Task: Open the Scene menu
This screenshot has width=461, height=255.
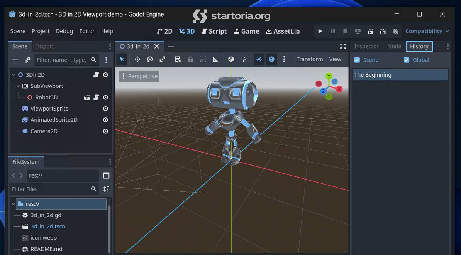Action: pos(18,31)
